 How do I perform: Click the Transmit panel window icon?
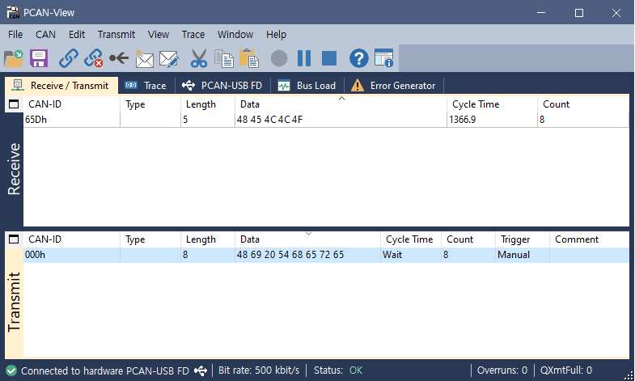(x=14, y=239)
